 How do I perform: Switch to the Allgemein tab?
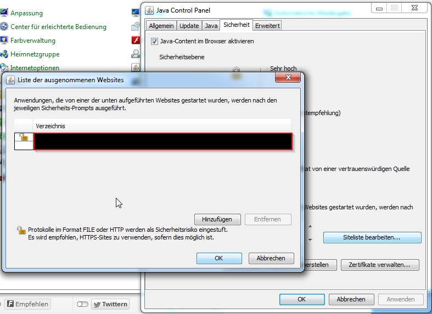click(161, 26)
